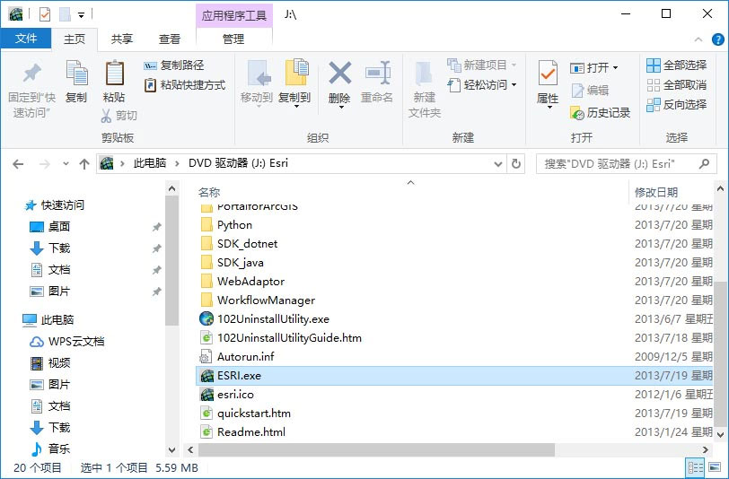Click Invert selection icon

pos(654,105)
